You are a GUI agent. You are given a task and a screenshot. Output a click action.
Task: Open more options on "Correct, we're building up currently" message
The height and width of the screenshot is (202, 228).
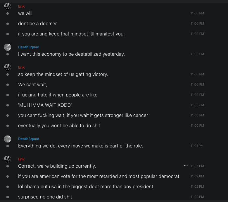[x=186, y=166]
